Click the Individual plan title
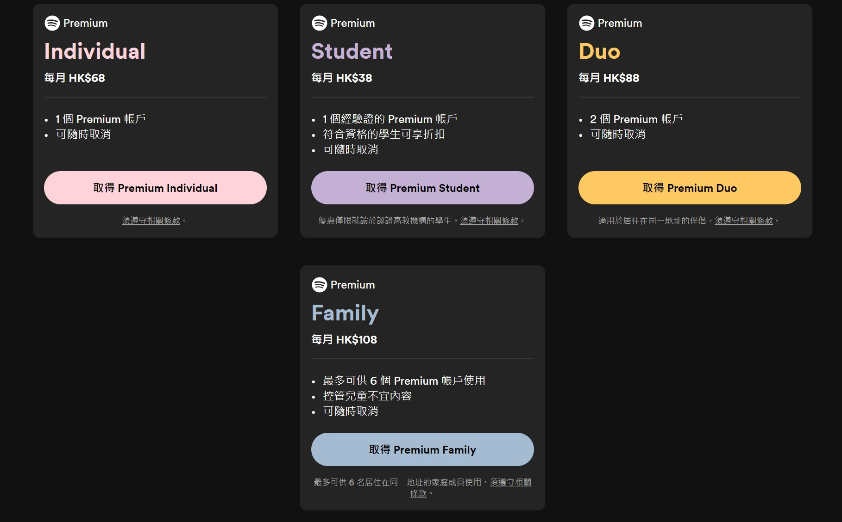 pos(95,51)
